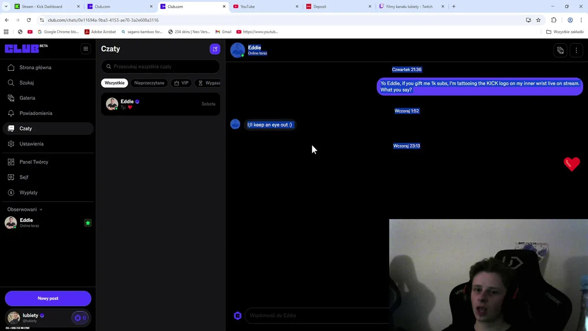Image resolution: width=588 pixels, height=331 pixels.
Task: Open Wszystkie zakładki folder
Action: click(x=565, y=32)
